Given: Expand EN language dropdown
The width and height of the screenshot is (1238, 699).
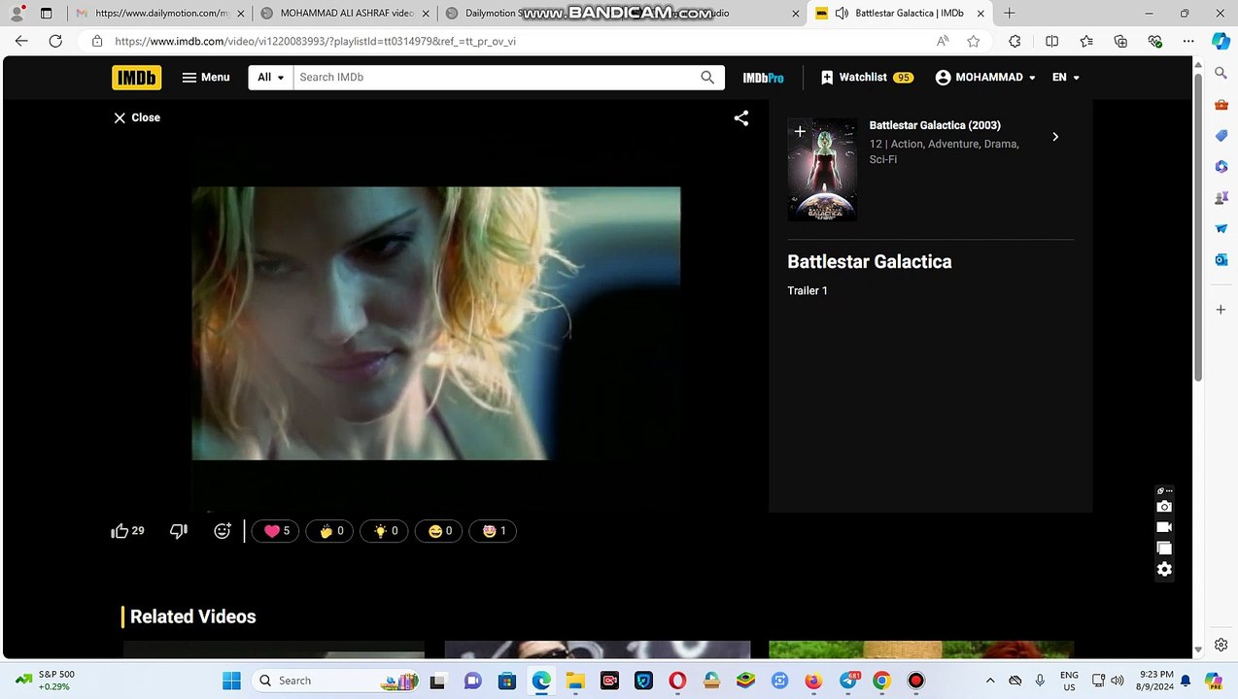Looking at the screenshot, I should click(1066, 78).
